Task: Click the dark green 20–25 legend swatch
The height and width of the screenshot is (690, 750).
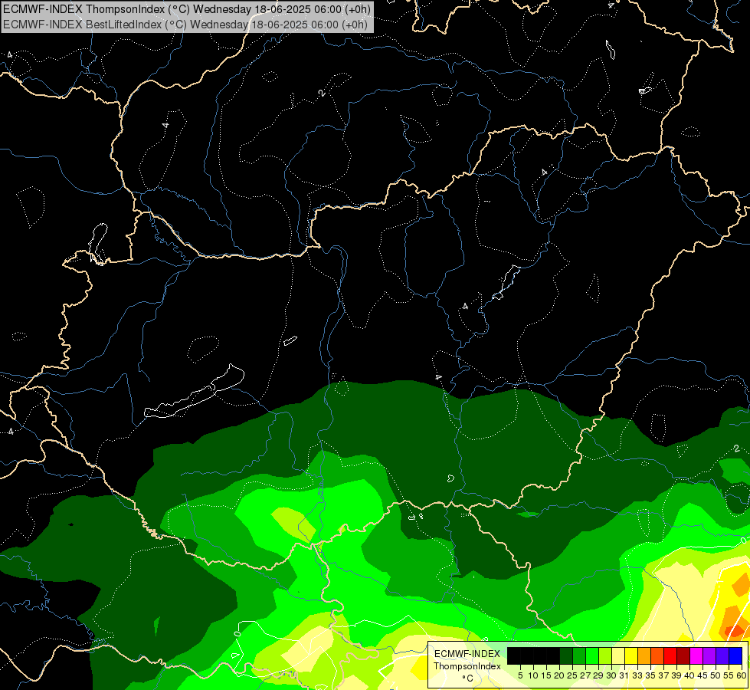Action: (x=566, y=655)
